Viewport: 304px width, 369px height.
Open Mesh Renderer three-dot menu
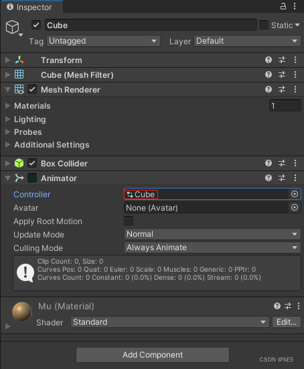coord(295,89)
